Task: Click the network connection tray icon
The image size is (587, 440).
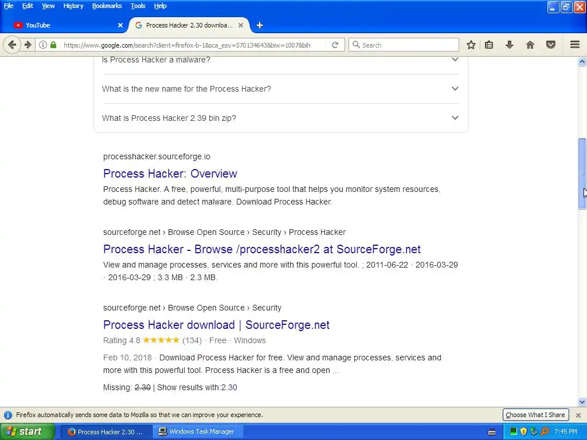Action: 534,431
